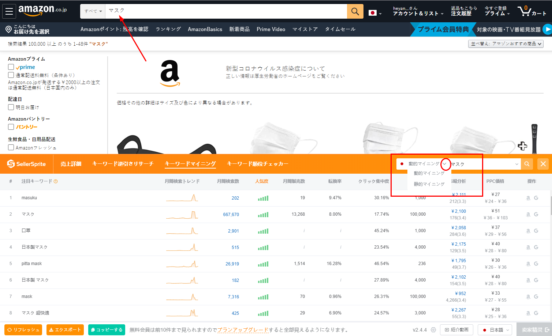Select 静的マイニング option in dropdown list

pyautogui.click(x=429, y=184)
